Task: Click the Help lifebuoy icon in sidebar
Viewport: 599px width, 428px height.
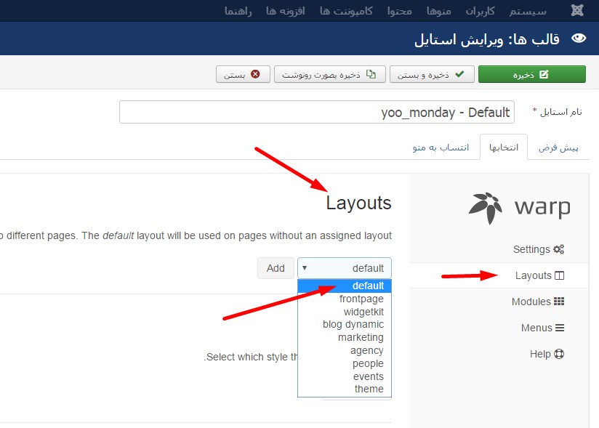Action: point(559,354)
